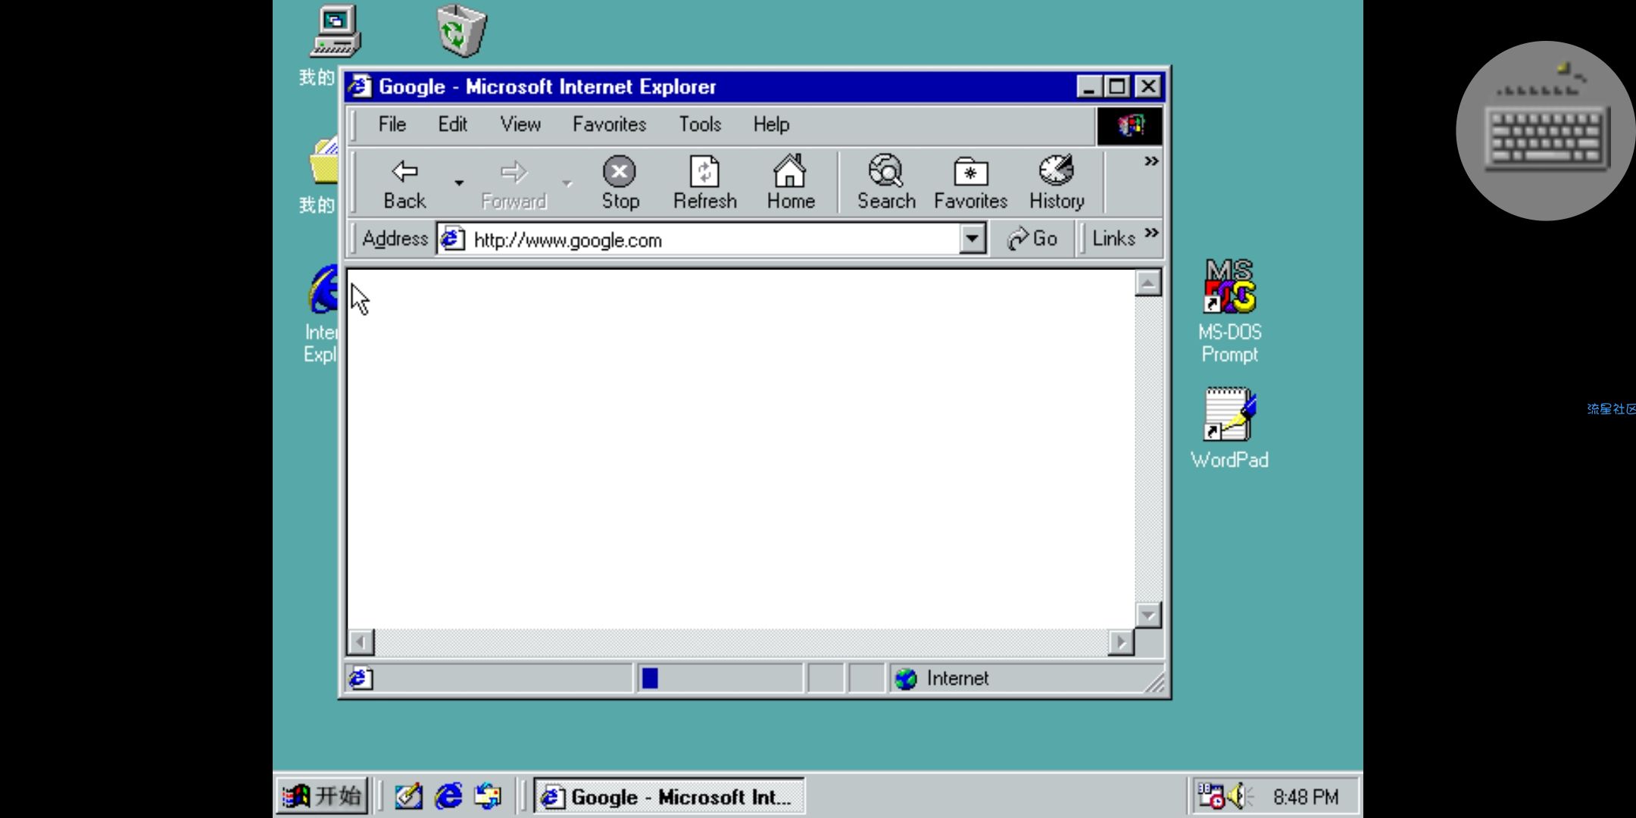Select Recycle Bin desktop icon

point(461,30)
